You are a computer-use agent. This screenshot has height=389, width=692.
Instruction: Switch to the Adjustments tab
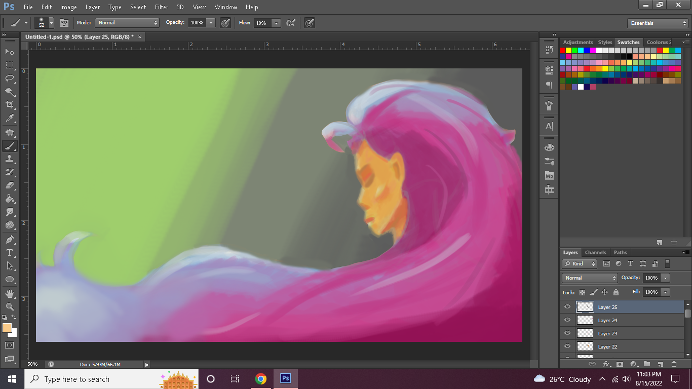578,42
